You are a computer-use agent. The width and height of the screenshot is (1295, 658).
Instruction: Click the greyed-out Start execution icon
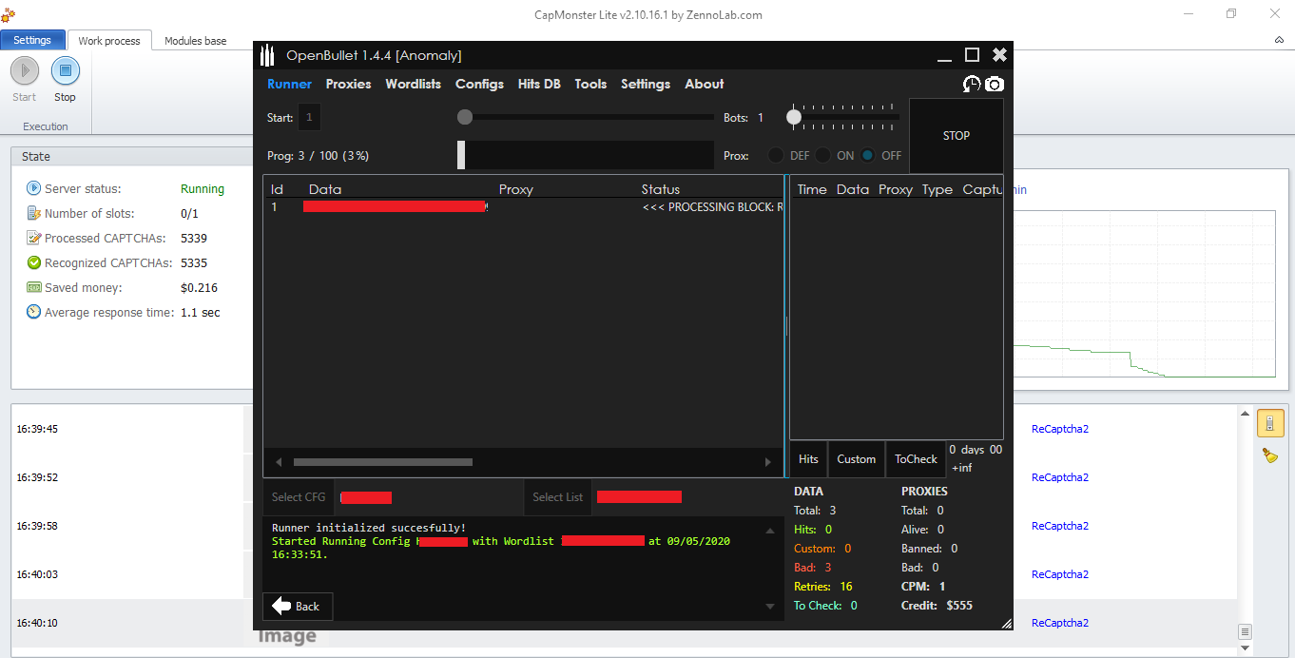(x=25, y=71)
